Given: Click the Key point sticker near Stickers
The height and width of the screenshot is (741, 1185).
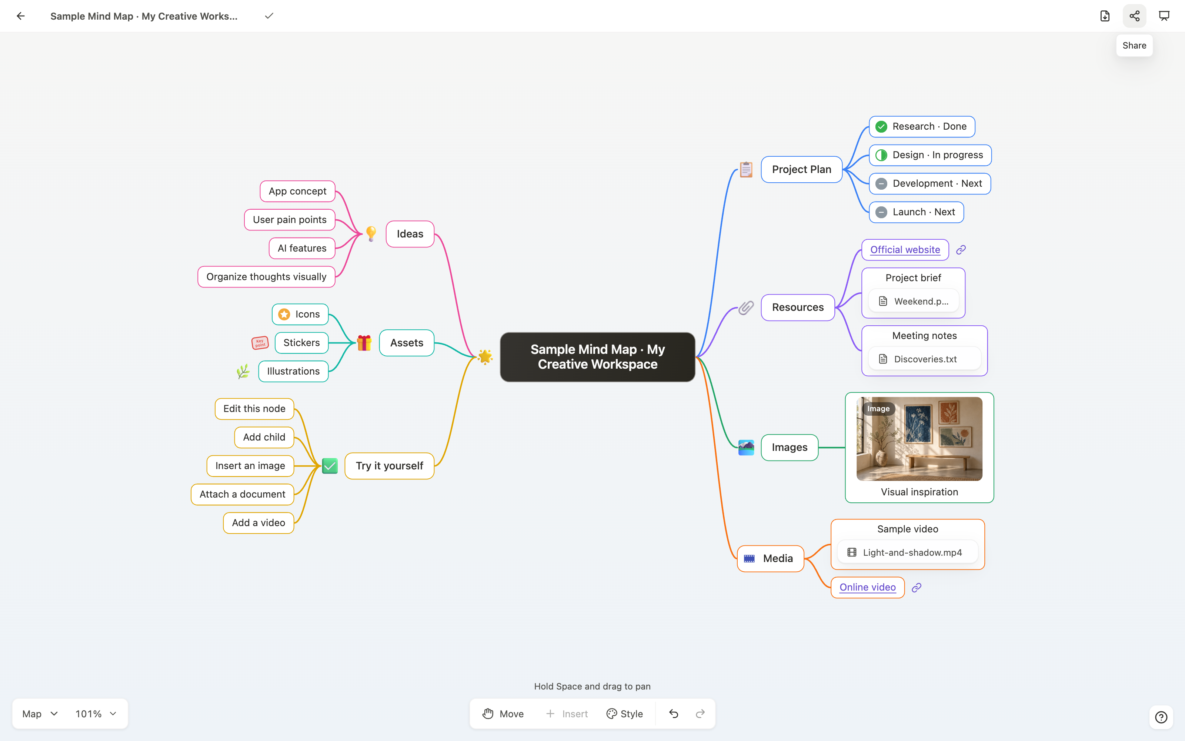Looking at the screenshot, I should pyautogui.click(x=260, y=343).
